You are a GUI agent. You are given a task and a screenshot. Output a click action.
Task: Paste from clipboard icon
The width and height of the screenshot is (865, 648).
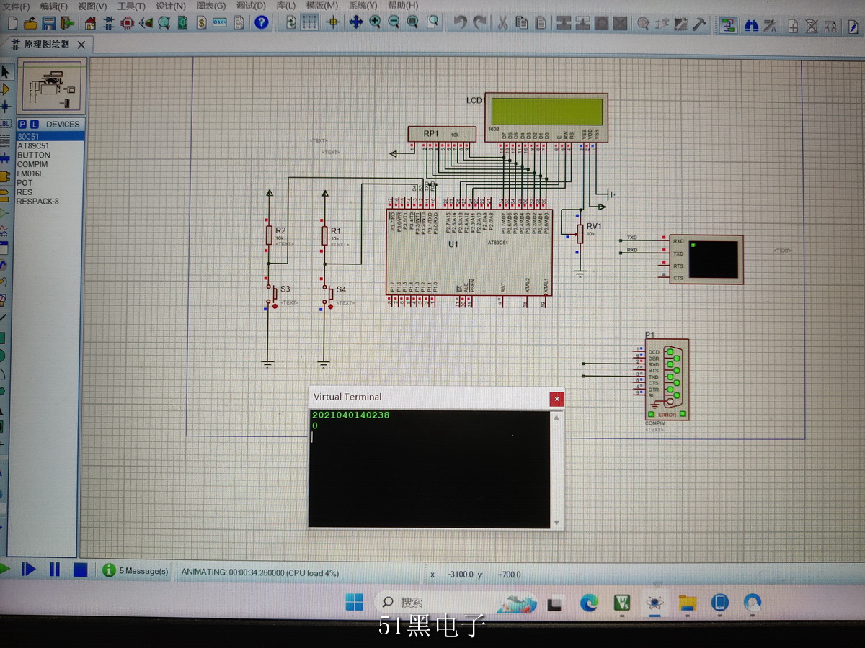coord(539,22)
